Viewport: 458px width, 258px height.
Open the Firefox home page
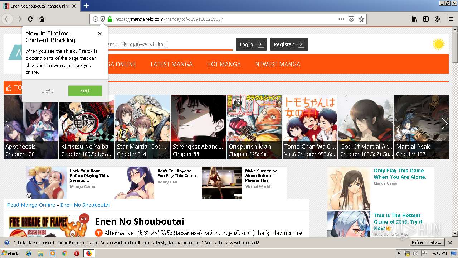click(x=42, y=19)
